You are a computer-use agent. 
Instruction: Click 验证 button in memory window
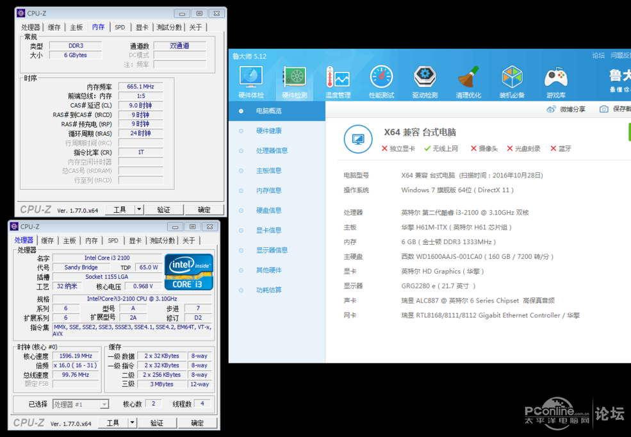pos(164,210)
